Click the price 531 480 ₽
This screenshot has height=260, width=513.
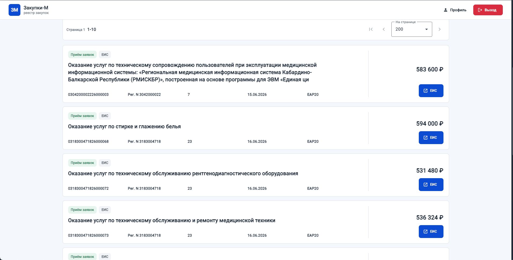click(430, 171)
